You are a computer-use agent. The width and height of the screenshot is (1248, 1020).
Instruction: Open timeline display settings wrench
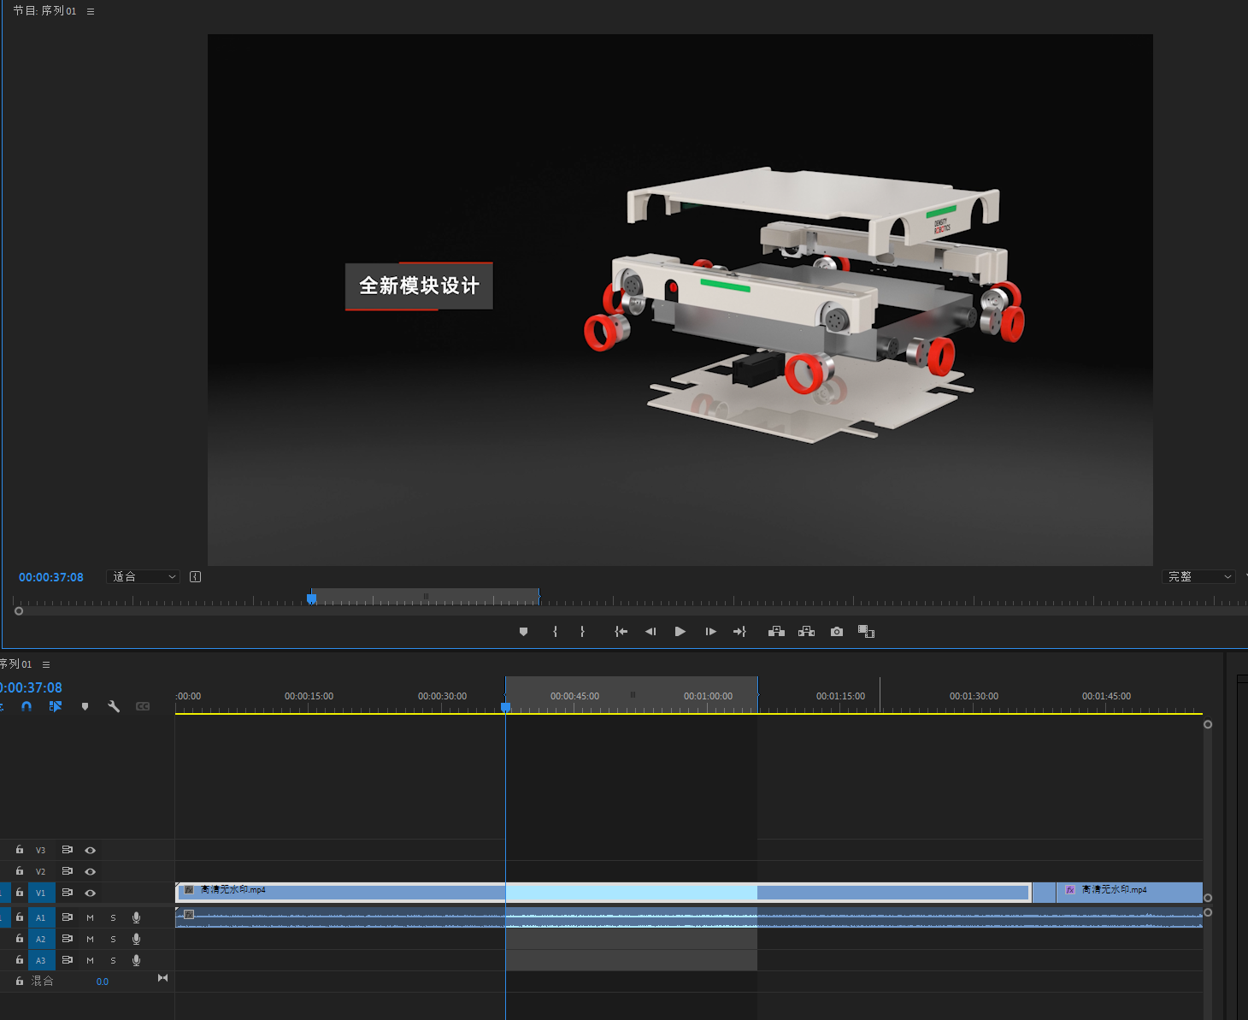point(114,706)
